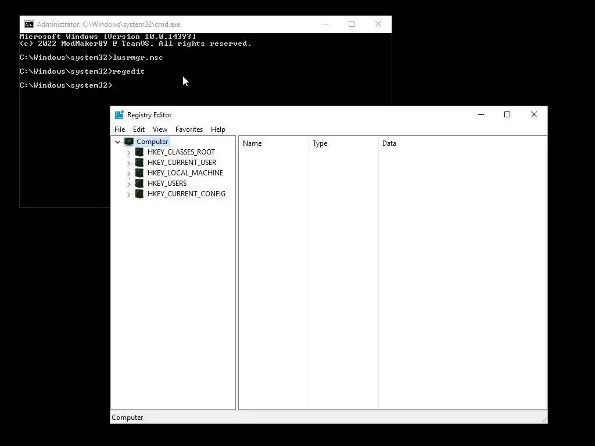595x446 pixels.
Task: Click the ModMaker89 copyright line in cmd
Action: [135, 44]
